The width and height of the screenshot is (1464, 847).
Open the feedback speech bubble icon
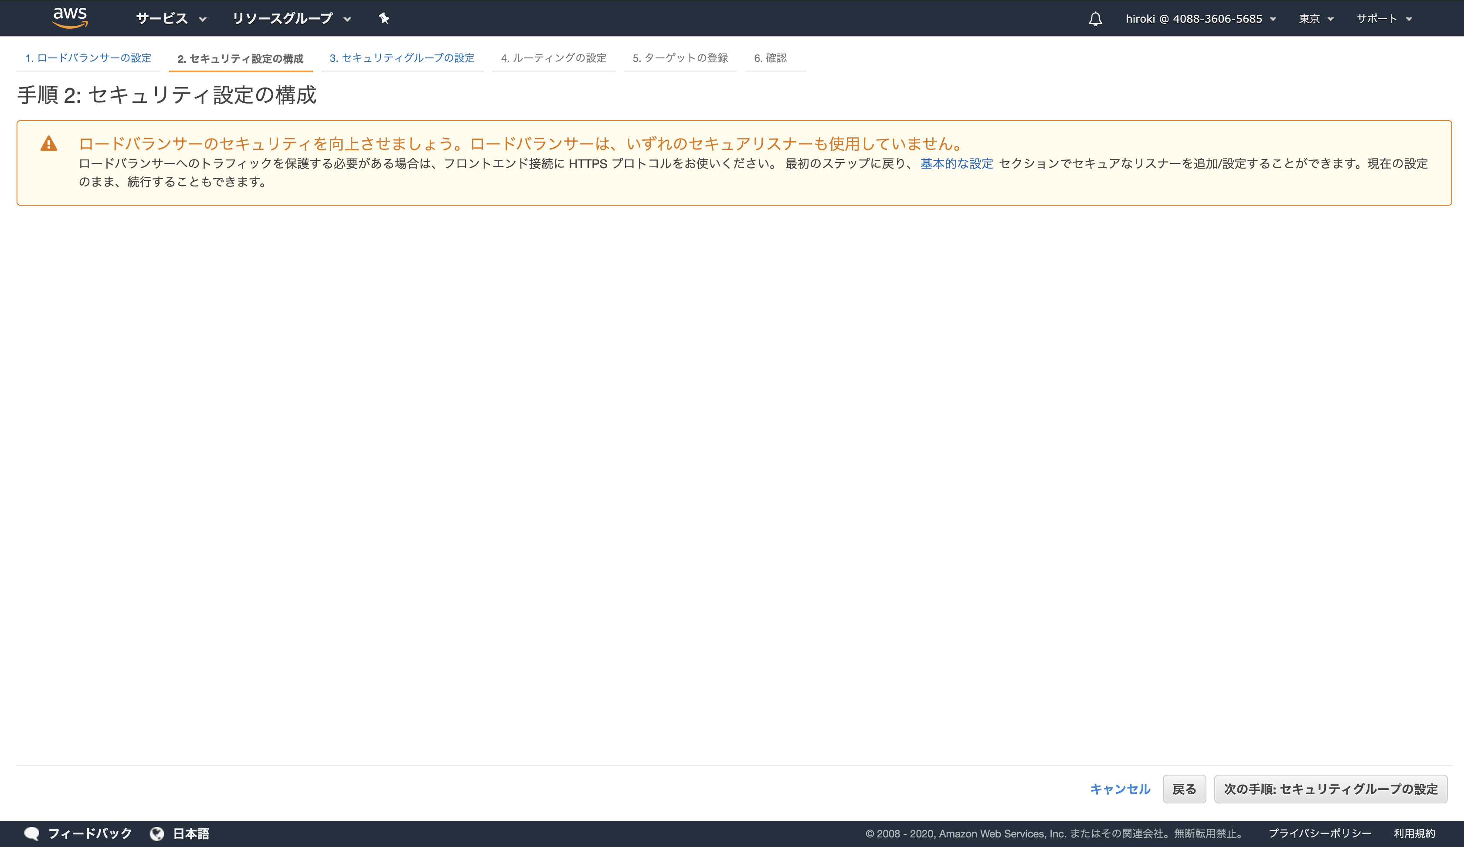33,833
